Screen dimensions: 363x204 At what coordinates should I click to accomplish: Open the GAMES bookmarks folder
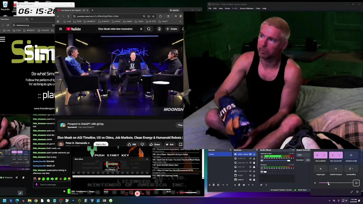click(x=128, y=22)
